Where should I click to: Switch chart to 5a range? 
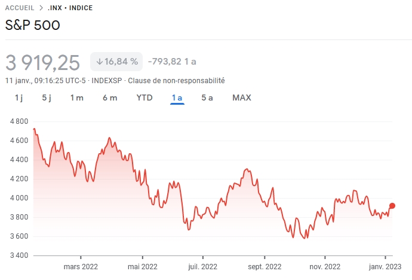[207, 98]
